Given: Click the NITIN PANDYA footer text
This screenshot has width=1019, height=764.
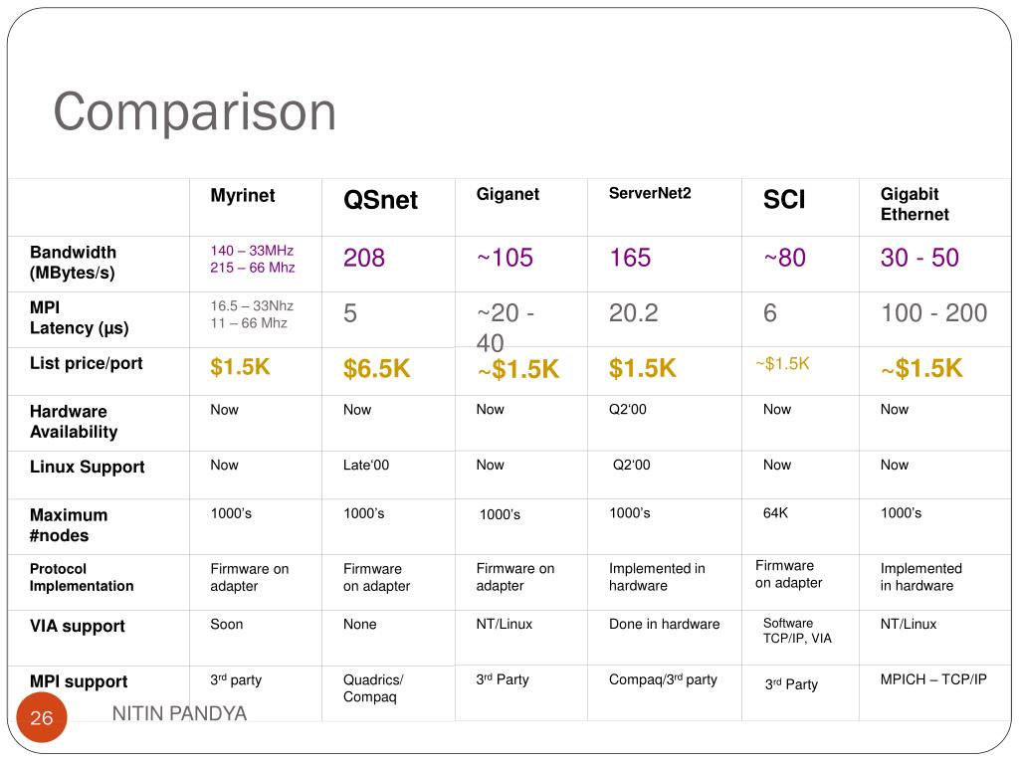Looking at the screenshot, I should pos(179,713).
